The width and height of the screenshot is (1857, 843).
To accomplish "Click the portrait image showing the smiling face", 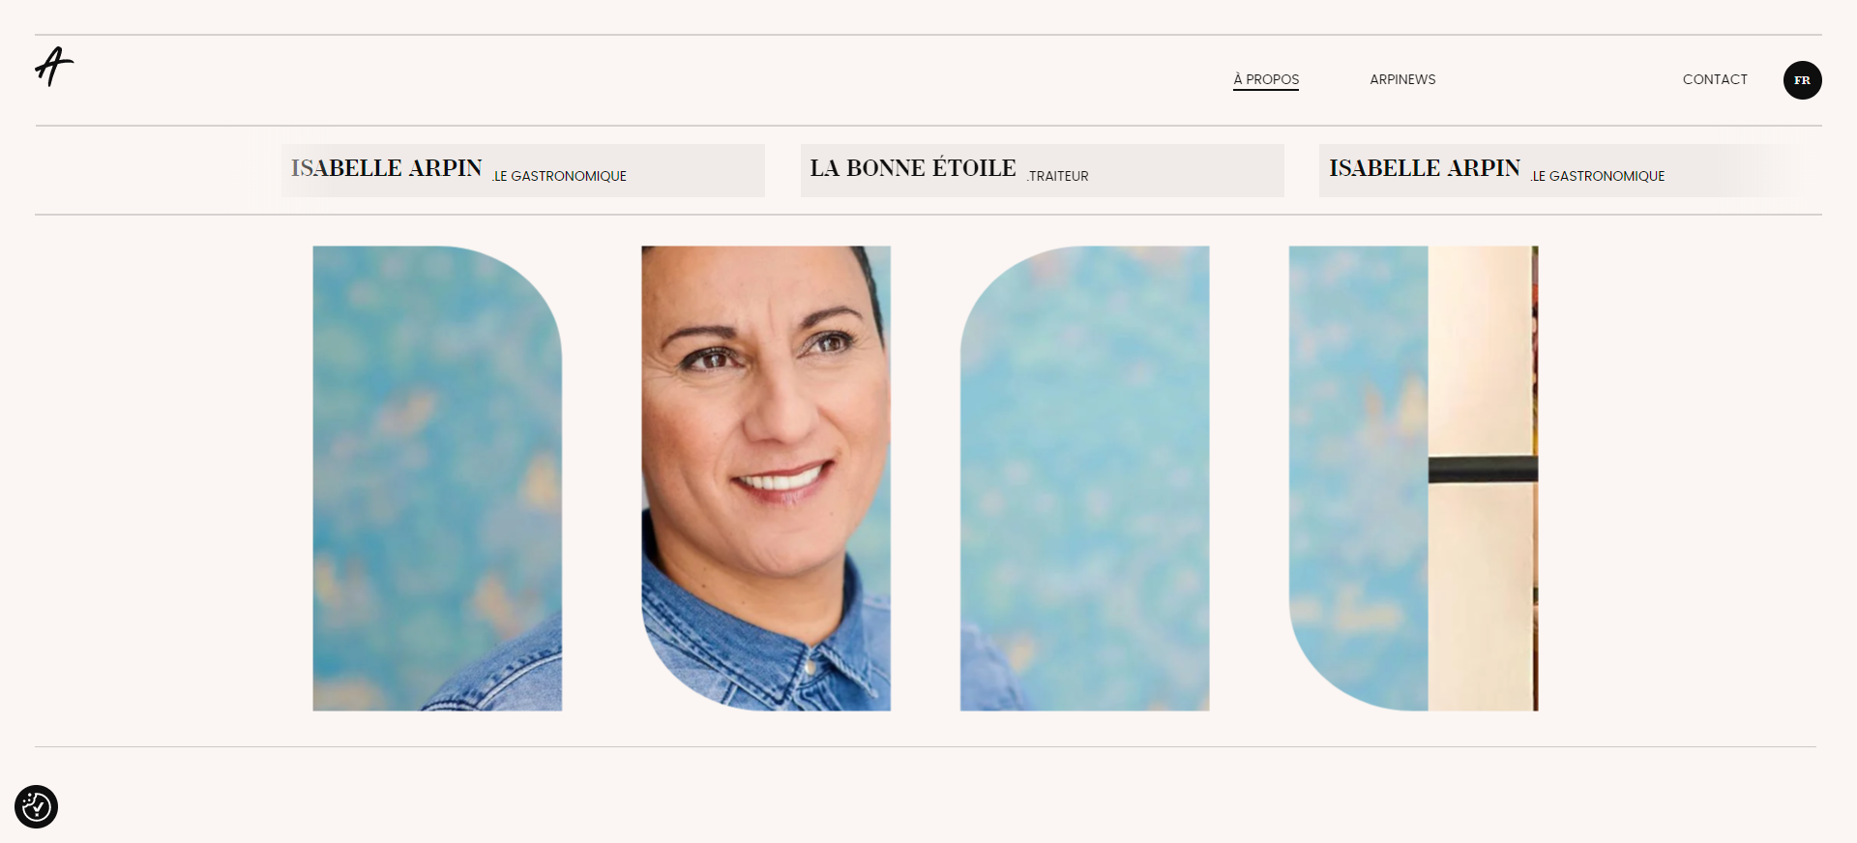I will [766, 479].
